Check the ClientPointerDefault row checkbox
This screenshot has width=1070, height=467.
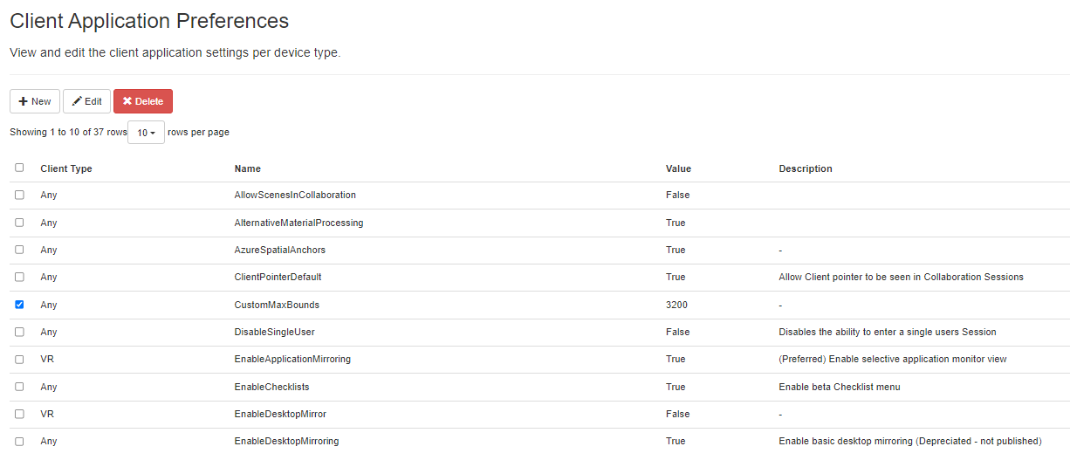coord(19,277)
